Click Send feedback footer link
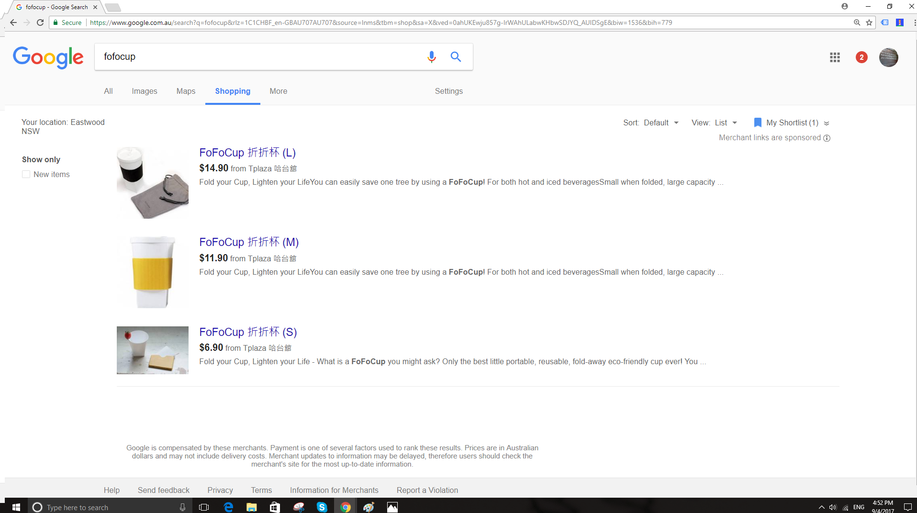 [164, 490]
